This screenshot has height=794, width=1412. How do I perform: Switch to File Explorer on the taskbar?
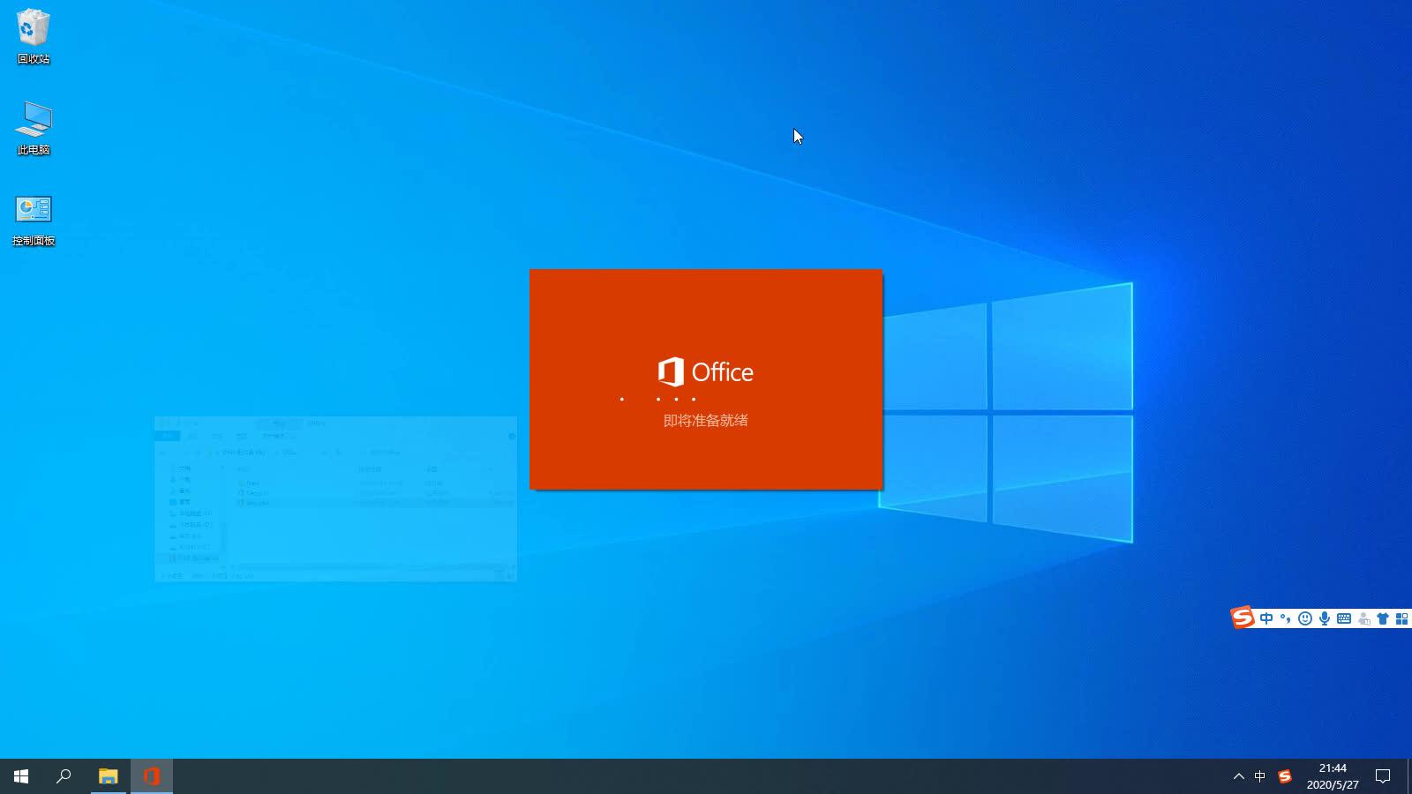pos(108,776)
